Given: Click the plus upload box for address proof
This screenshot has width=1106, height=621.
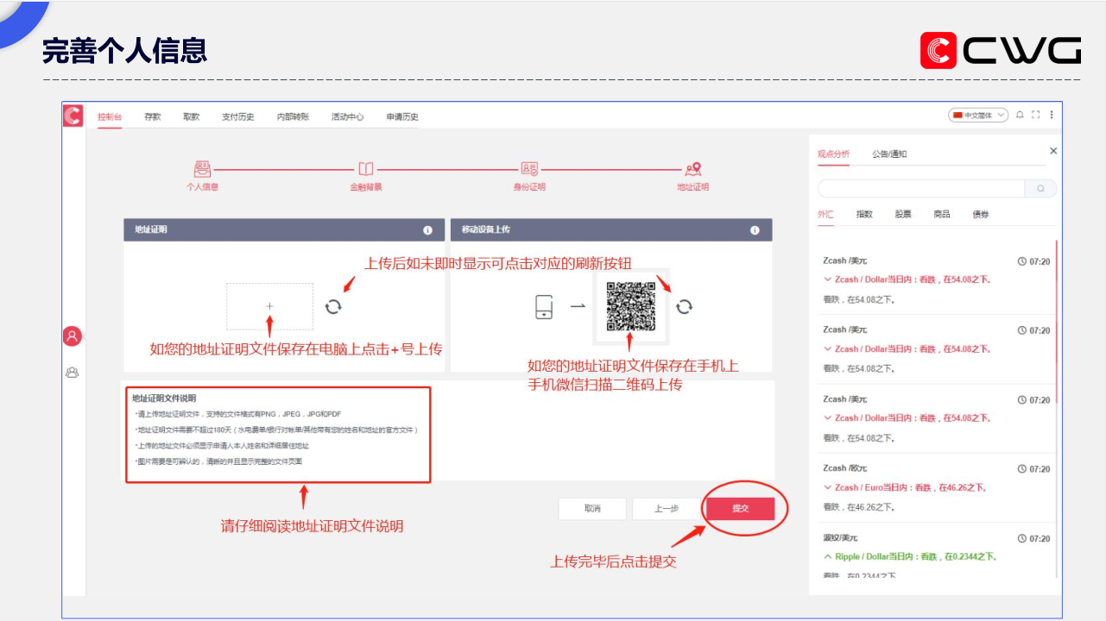Looking at the screenshot, I should pos(269,306).
